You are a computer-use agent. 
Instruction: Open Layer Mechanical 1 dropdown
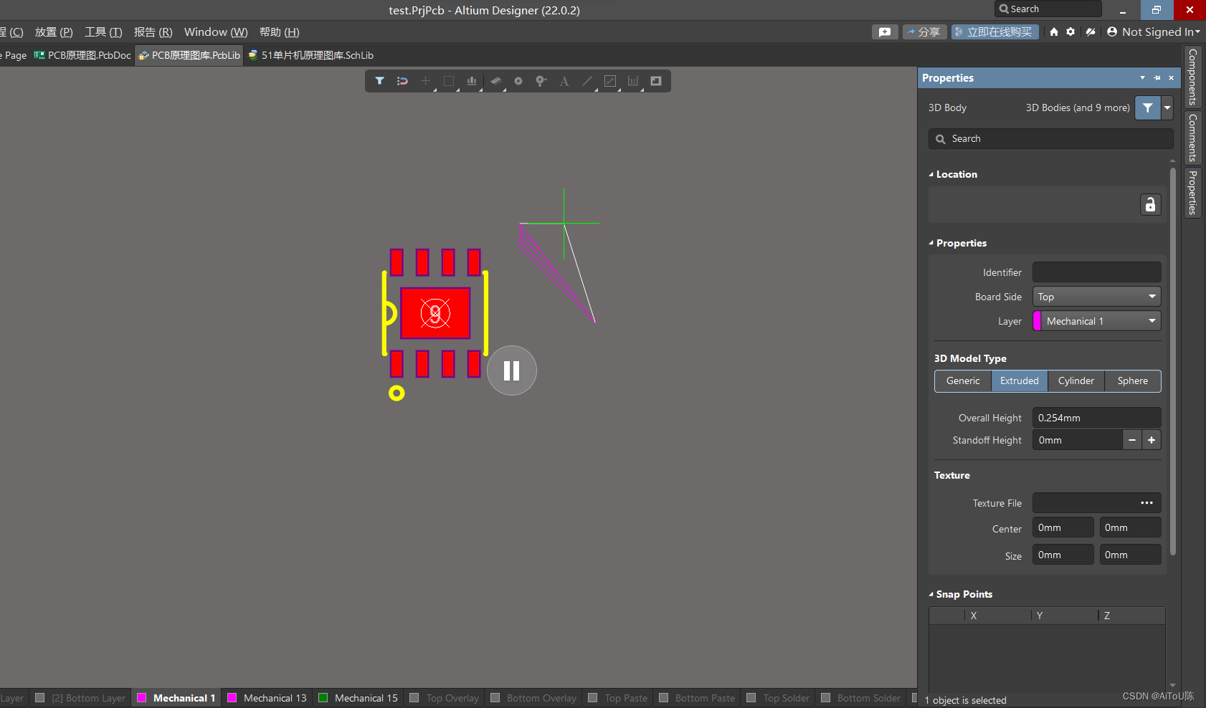click(x=1096, y=321)
